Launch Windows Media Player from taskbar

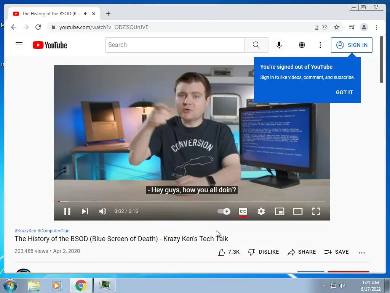[x=57, y=285]
